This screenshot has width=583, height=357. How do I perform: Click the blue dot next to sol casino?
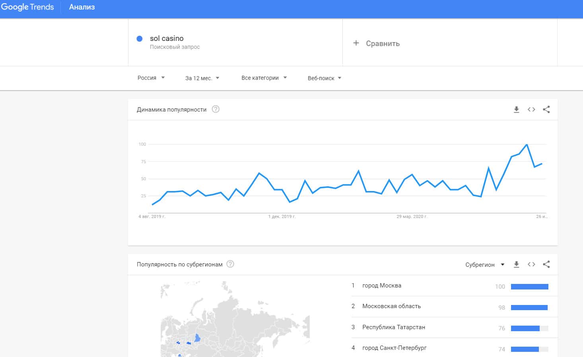[x=140, y=39]
